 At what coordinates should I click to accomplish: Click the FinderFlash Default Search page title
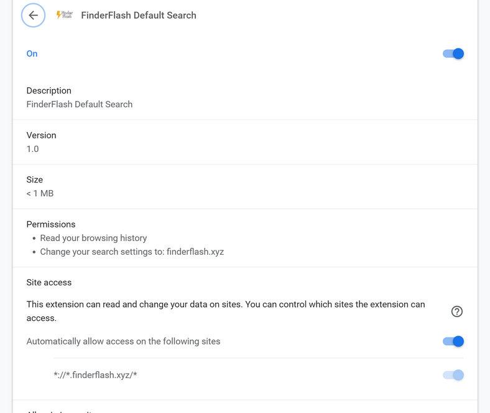[139, 16]
